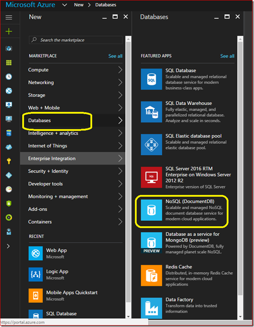Open Help and support person icon in sidebar

(9, 232)
